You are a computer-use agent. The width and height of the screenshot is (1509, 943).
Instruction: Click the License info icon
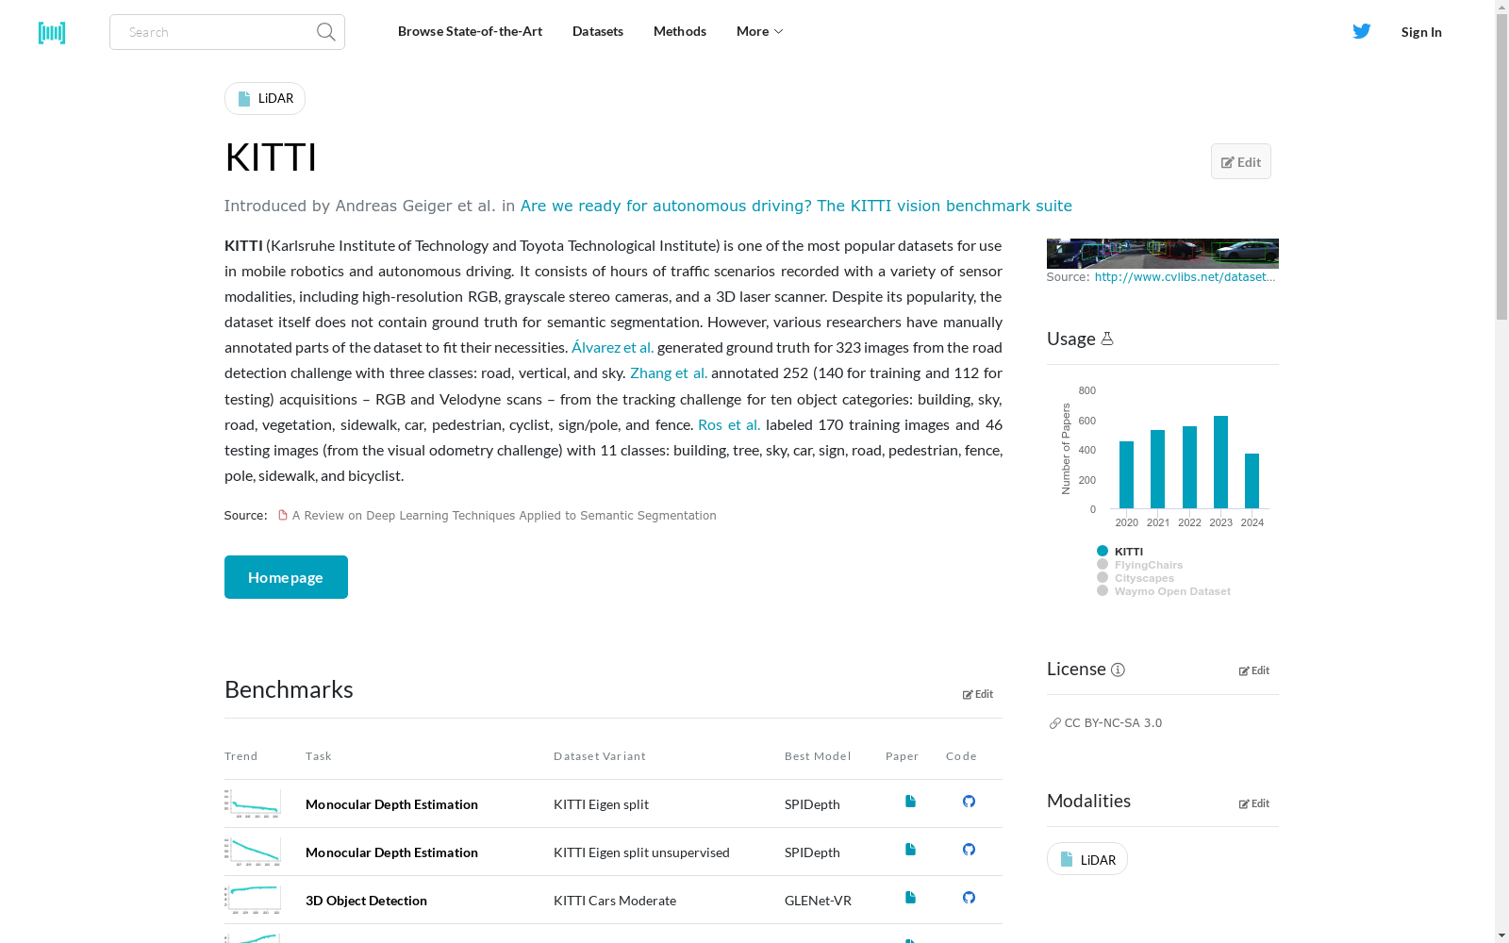(x=1118, y=670)
